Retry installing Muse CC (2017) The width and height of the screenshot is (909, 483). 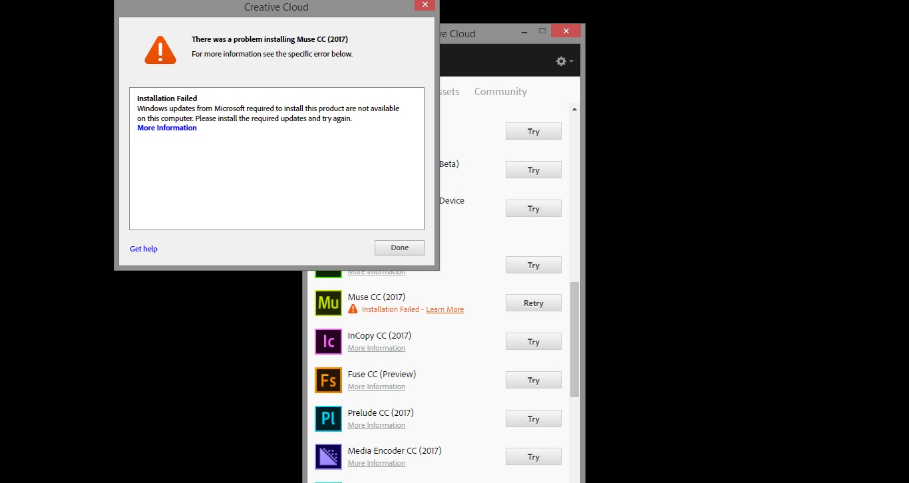[x=534, y=303]
